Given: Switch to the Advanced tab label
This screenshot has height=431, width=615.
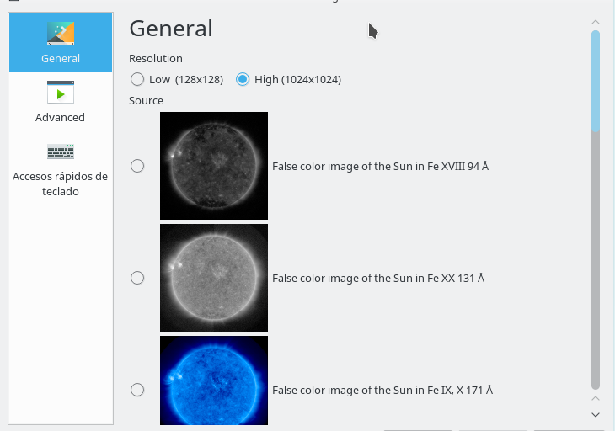Looking at the screenshot, I should 60,118.
